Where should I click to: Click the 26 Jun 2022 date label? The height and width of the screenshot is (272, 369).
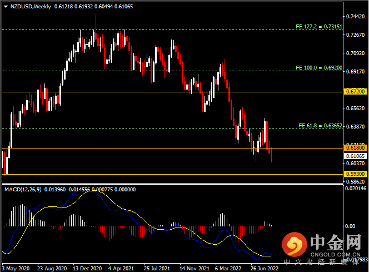click(x=265, y=269)
